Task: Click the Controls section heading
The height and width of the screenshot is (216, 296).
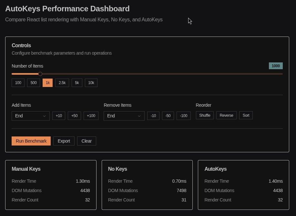Action: coord(21,46)
